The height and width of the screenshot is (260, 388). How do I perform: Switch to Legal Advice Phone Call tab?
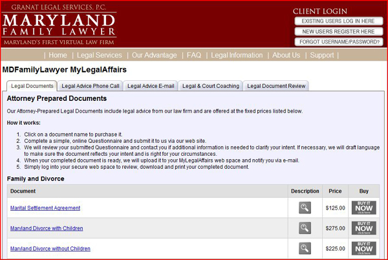click(x=91, y=86)
